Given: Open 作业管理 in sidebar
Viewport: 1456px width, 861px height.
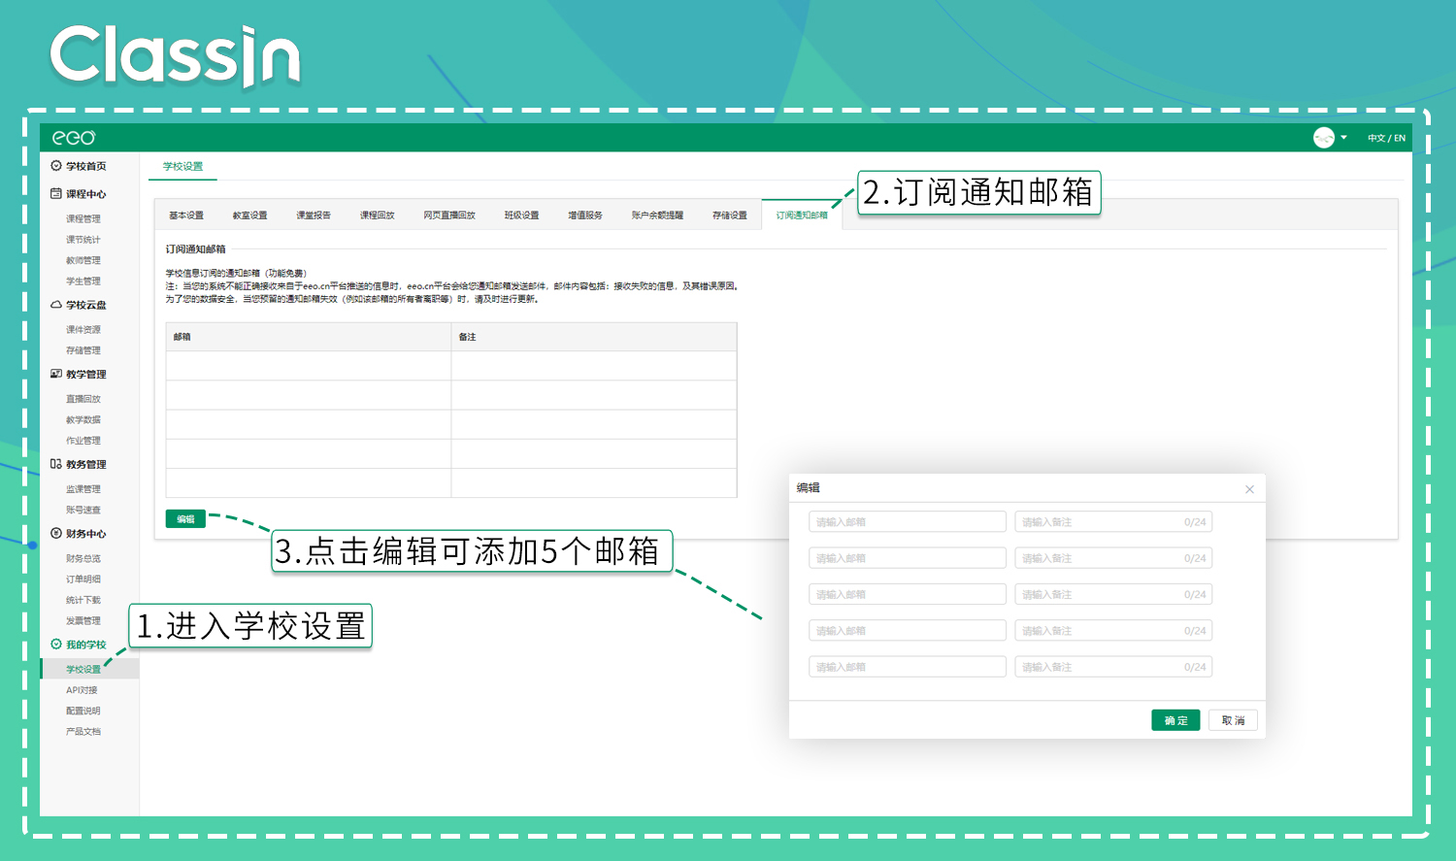Looking at the screenshot, I should pos(83,441).
